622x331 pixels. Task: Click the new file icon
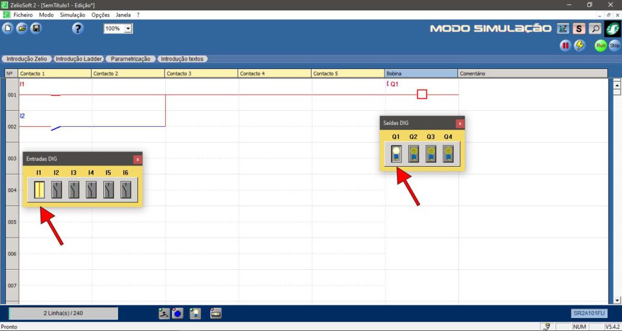[8, 28]
